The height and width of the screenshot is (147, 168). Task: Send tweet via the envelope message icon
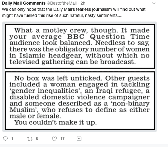79,139
